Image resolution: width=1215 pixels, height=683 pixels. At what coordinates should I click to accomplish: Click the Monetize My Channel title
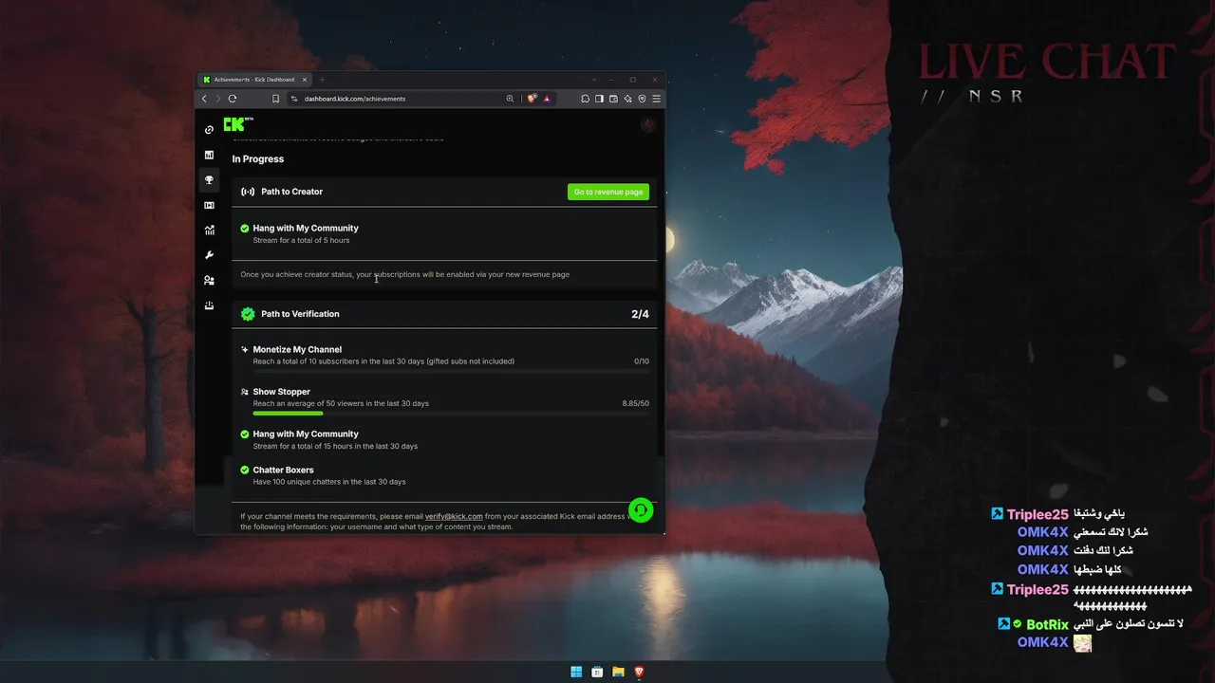[x=297, y=349]
